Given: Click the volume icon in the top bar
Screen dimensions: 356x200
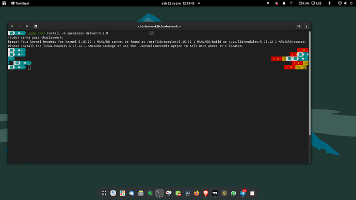Looking at the screenshot, I should pos(345,3).
